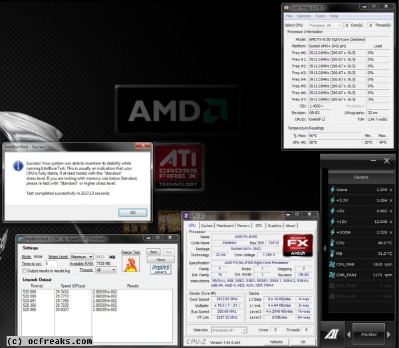Viewport: 399px width, 348px height.
Task: Click the ATI CrossFireX desktop gadget
Action: tap(178, 167)
